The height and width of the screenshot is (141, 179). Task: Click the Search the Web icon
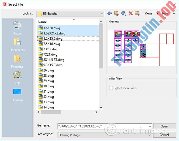[124, 13]
